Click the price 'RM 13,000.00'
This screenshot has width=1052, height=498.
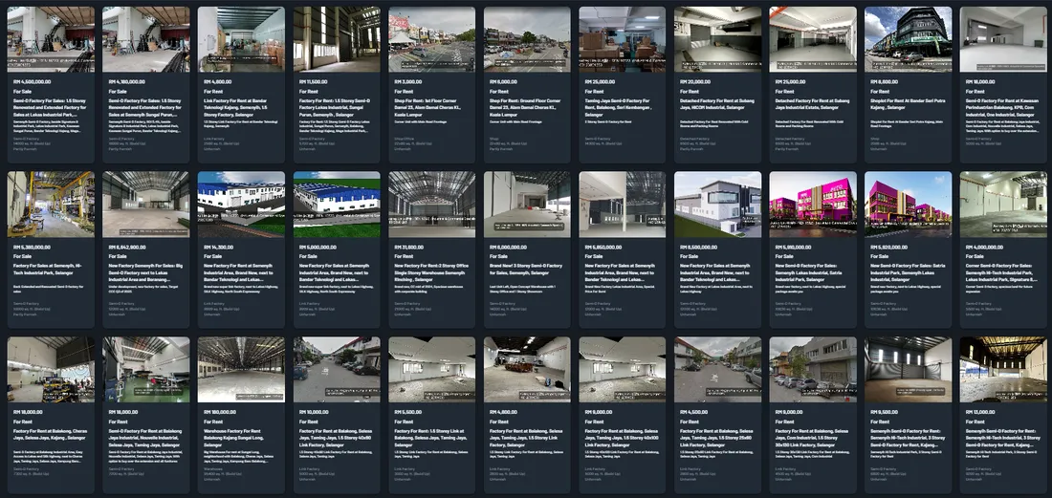click(x=981, y=412)
